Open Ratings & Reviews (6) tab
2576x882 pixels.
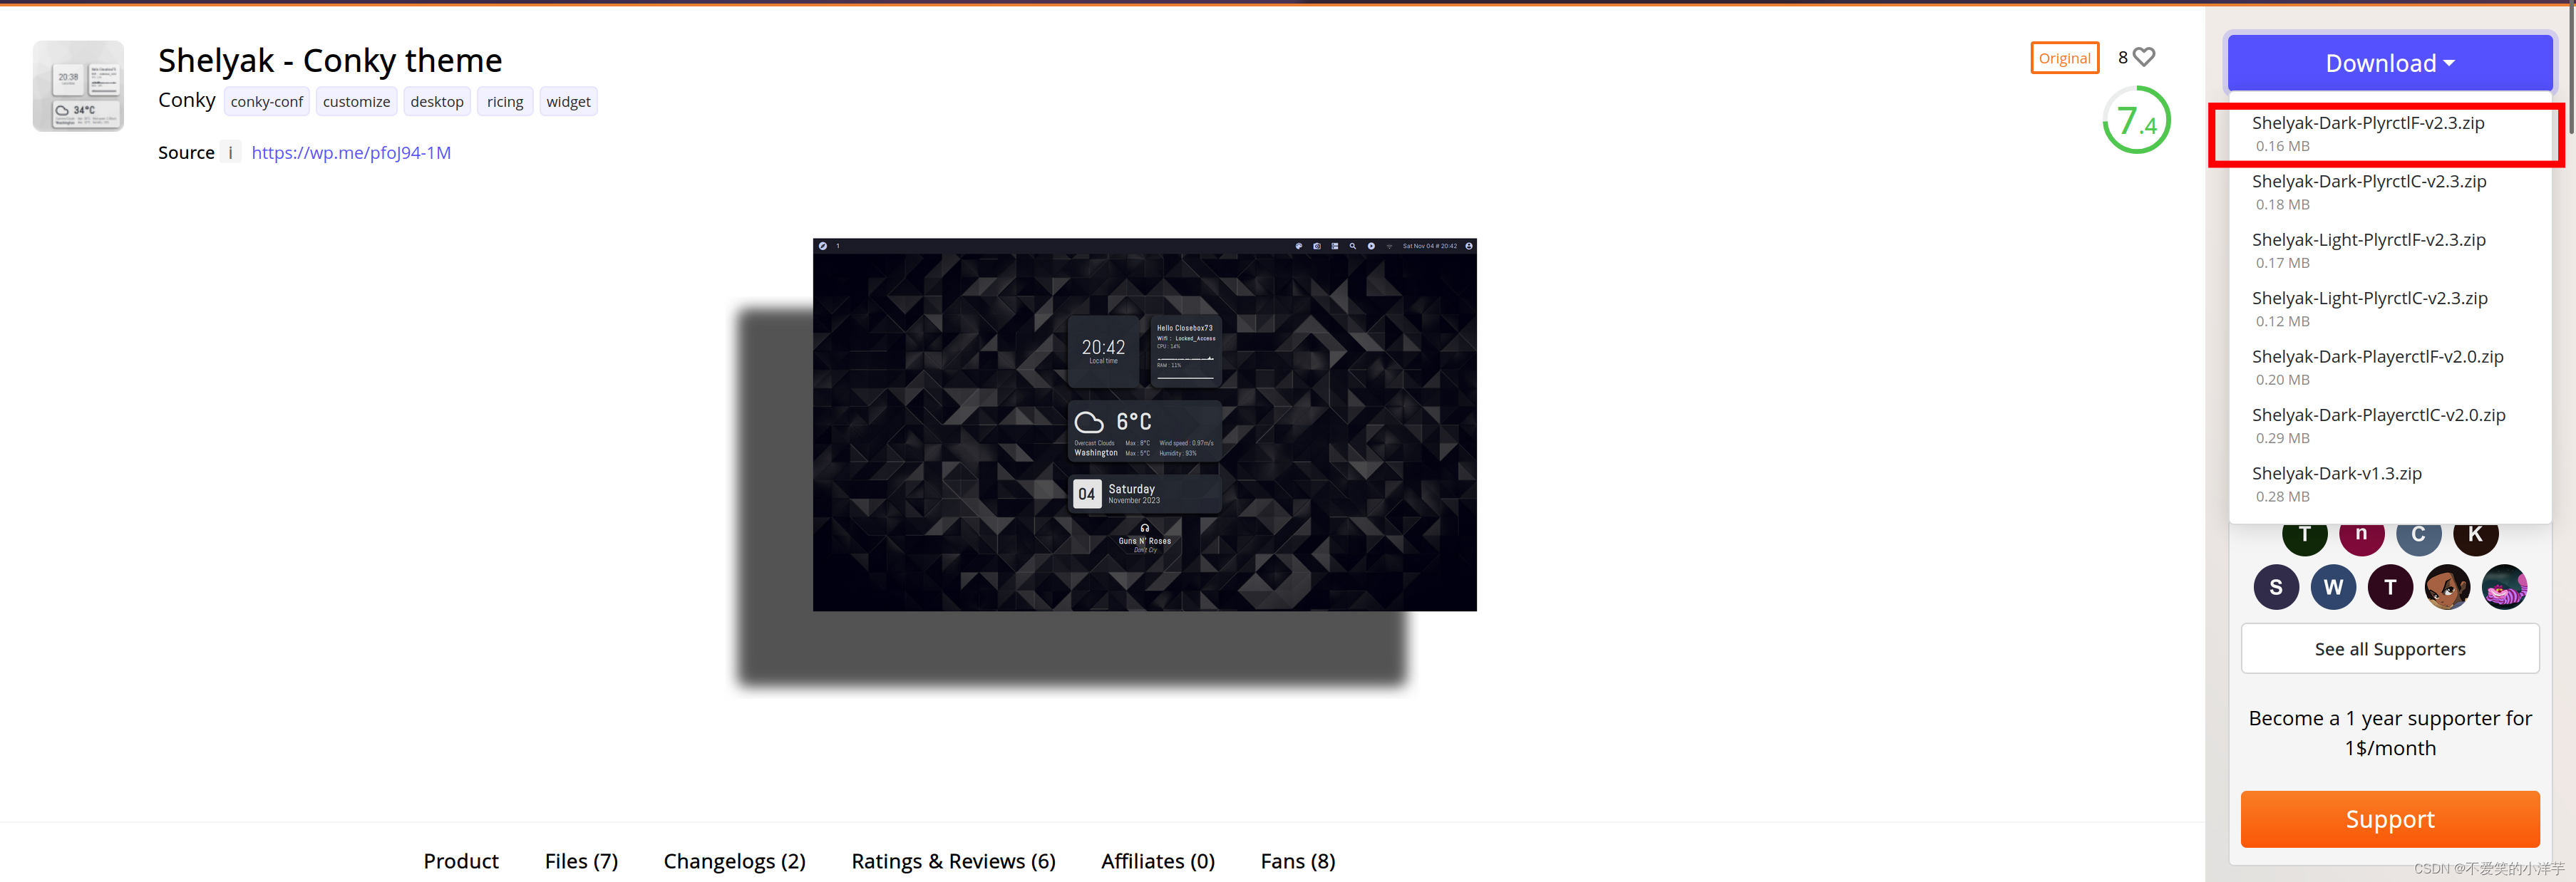952,861
